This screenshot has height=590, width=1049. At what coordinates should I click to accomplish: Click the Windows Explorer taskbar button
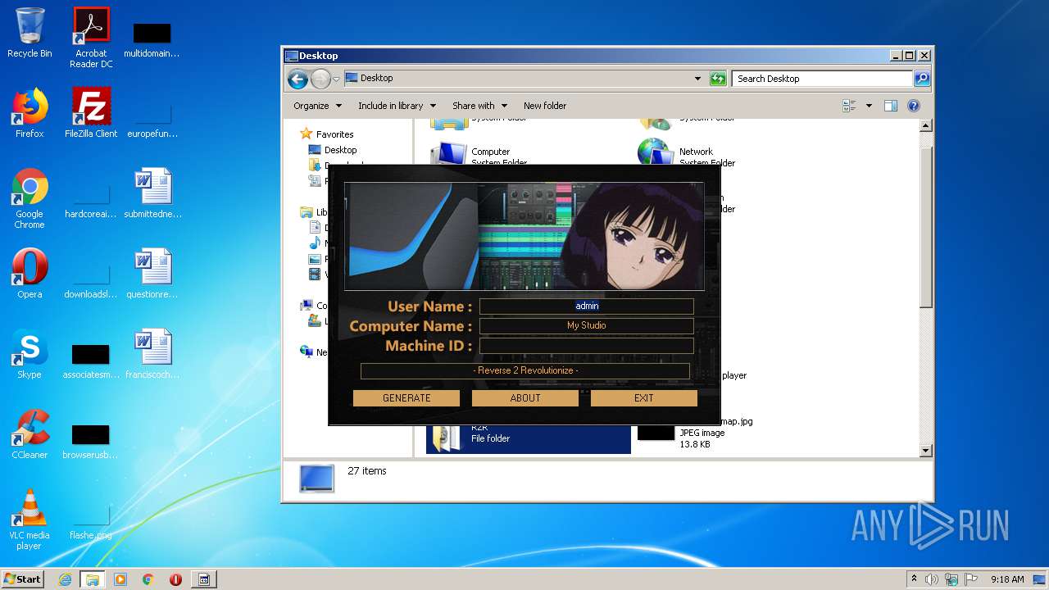(92, 579)
